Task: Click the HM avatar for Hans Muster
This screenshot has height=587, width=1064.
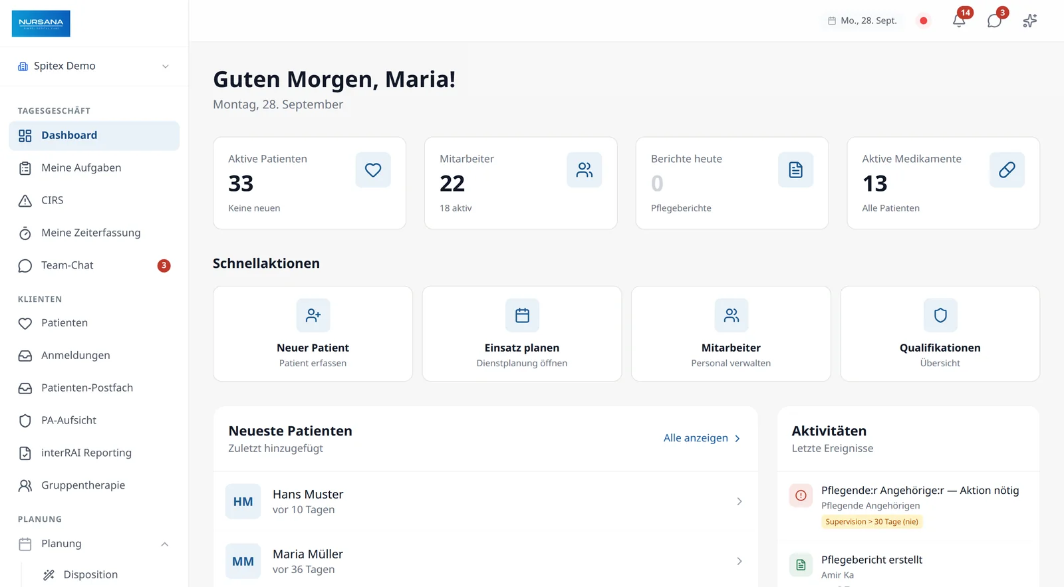Action: pos(243,502)
